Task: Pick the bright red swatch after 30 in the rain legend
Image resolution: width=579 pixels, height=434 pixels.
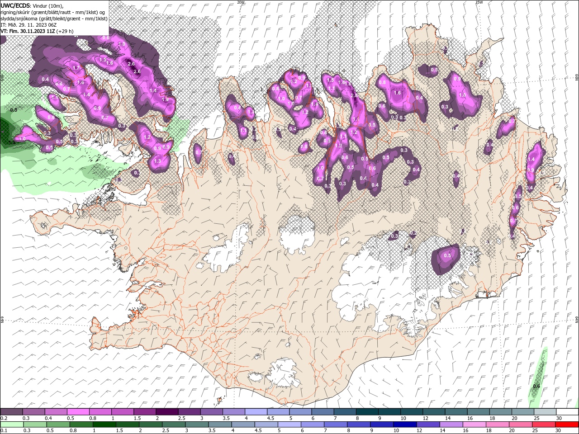Action: coord(566,425)
